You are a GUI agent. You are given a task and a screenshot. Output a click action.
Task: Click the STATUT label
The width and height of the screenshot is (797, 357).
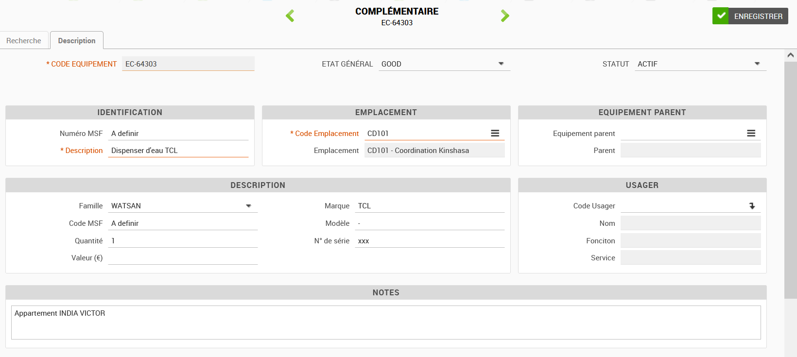pos(616,64)
